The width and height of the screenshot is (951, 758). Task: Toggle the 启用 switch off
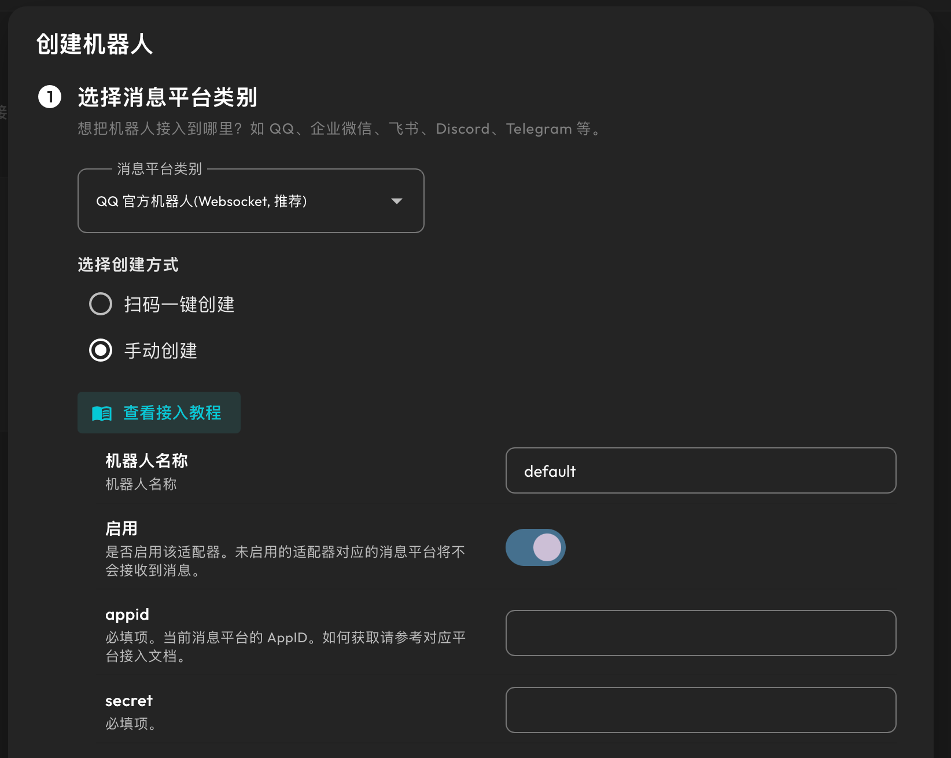coord(536,547)
